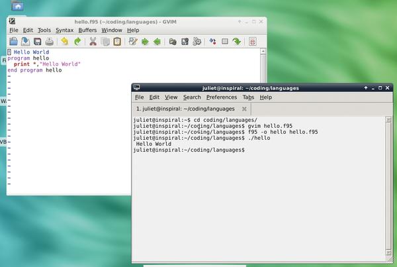397x267 pixels.
Task: Open the terminal's Tabs menu
Action: (x=248, y=97)
